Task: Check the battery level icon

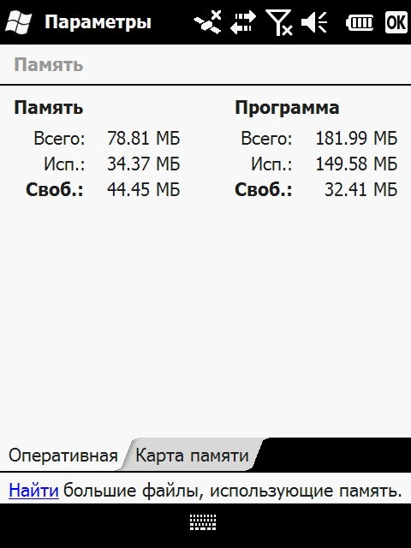Action: pos(360,23)
